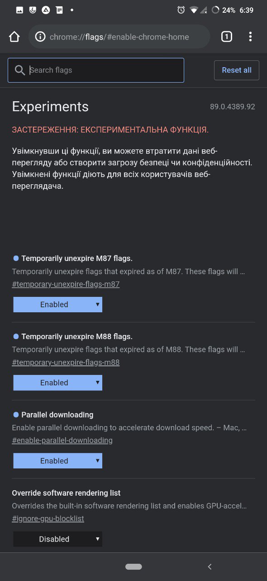
Task: Tap the Wi-Fi status bar icon
Action: pos(194,10)
